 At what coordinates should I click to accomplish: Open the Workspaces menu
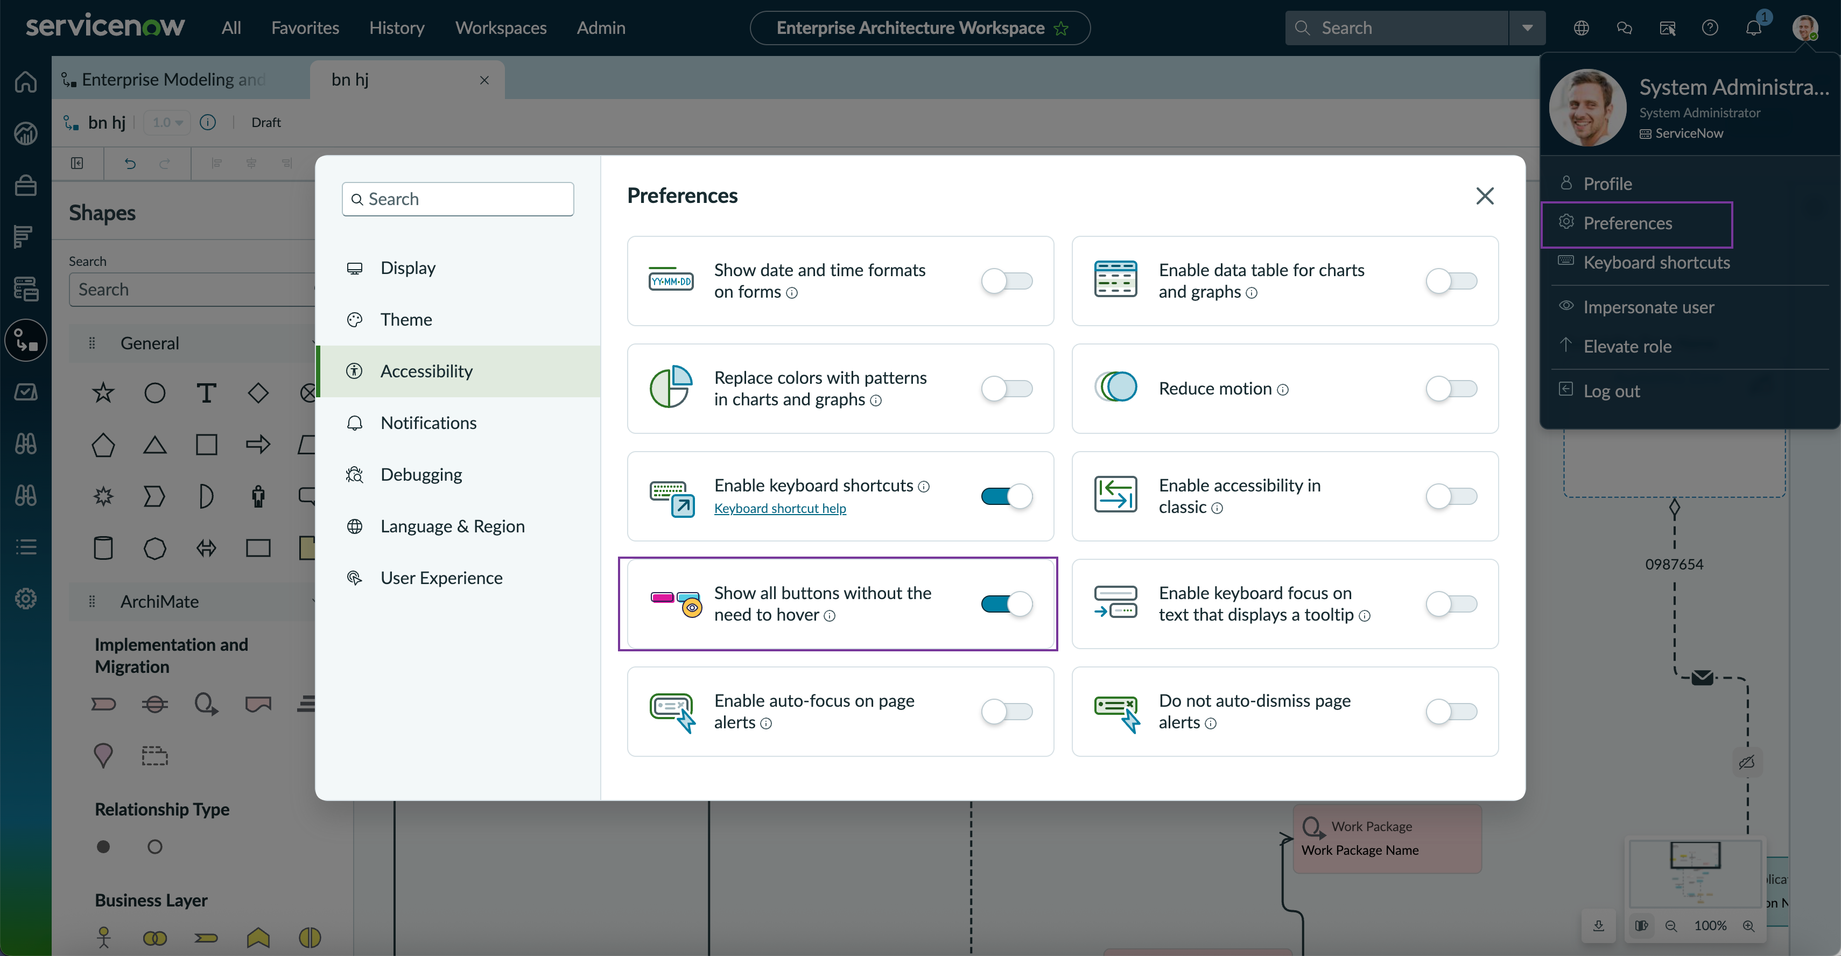pos(501,28)
